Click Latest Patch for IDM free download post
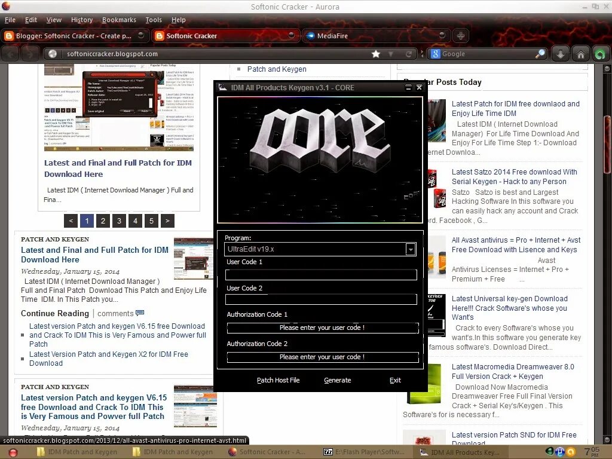The width and height of the screenshot is (612, 459). click(515, 109)
